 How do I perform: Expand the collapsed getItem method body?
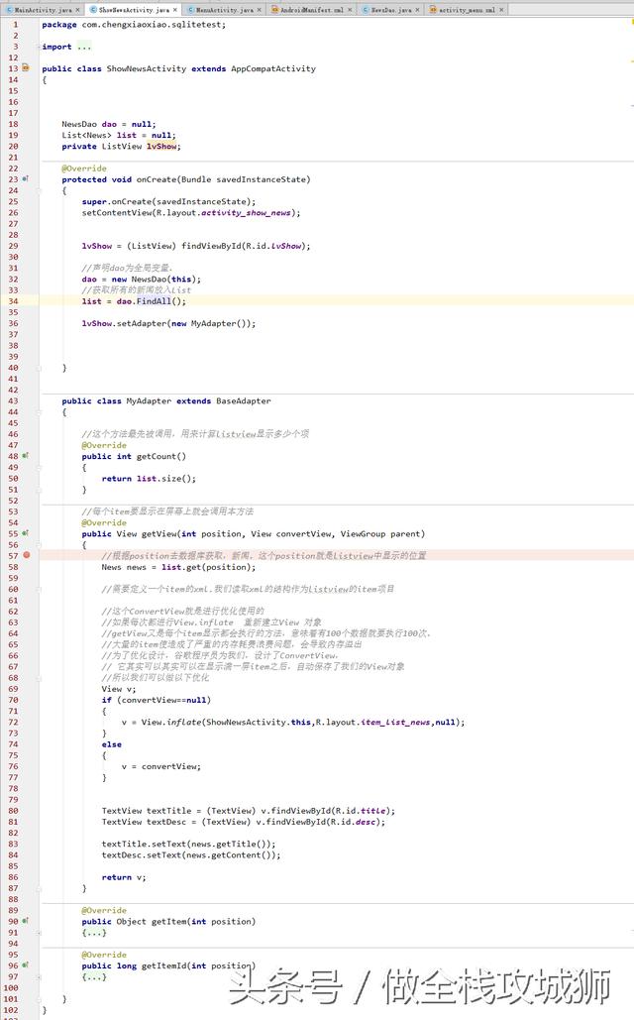click(94, 932)
